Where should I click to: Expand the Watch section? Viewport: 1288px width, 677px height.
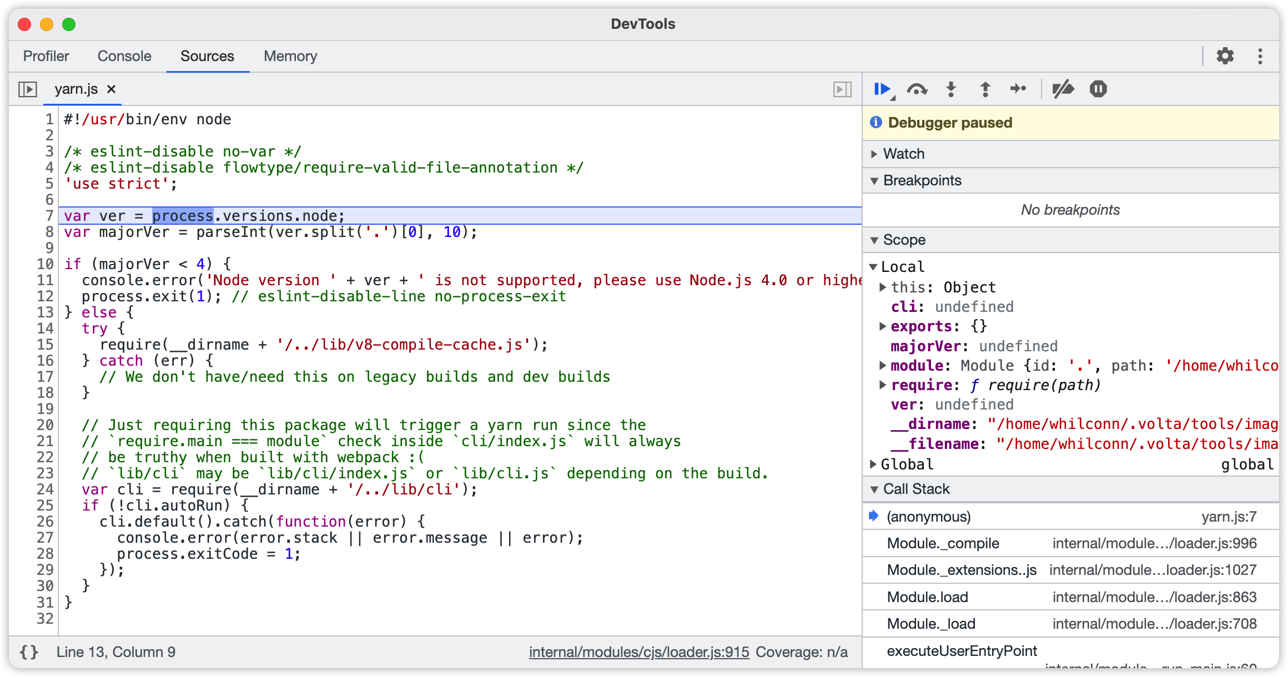pyautogui.click(x=1071, y=154)
